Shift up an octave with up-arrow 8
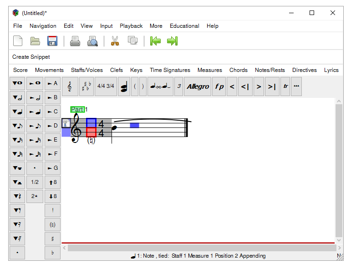 [x=52, y=182]
